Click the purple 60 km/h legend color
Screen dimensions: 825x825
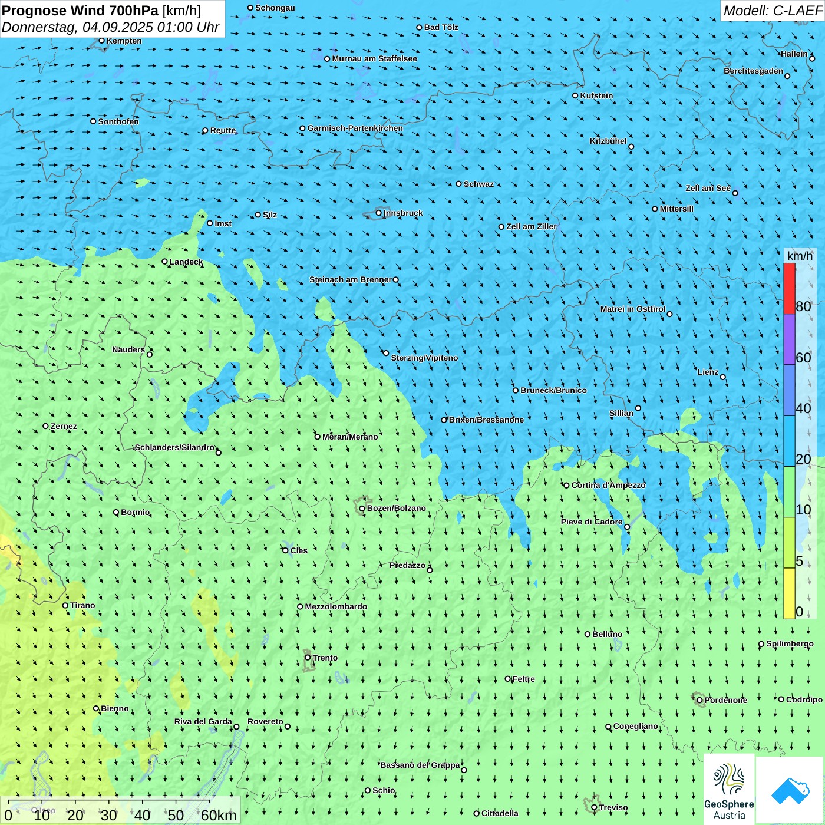(x=789, y=339)
